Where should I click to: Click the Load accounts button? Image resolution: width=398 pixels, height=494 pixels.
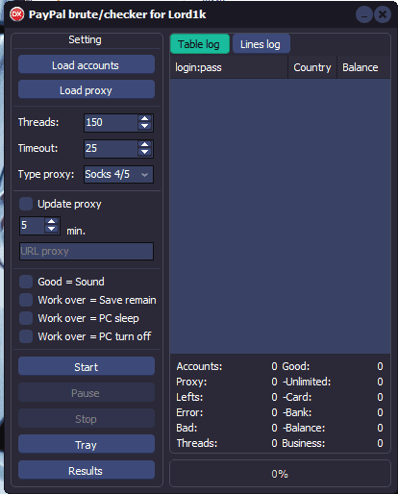[87, 65]
